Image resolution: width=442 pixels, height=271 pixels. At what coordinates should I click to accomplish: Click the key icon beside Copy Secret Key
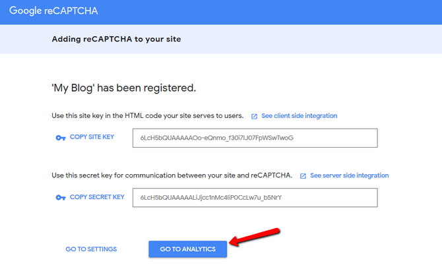[x=61, y=197]
